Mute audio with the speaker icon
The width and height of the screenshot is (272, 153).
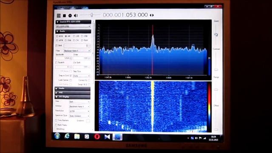tap(76, 16)
